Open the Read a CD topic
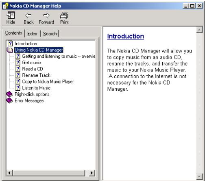205x181 pixels. pos(33,69)
